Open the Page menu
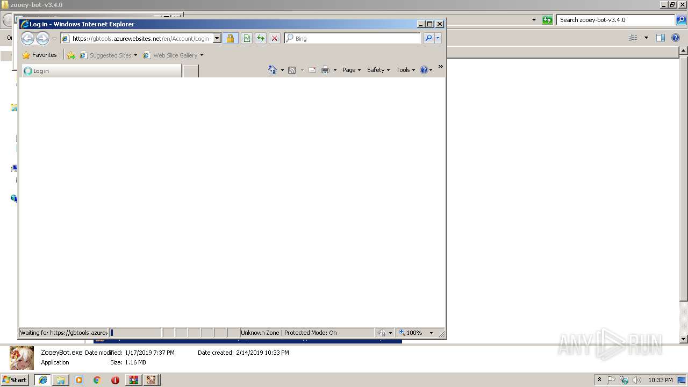Image resolution: width=688 pixels, height=387 pixels. 352,70
